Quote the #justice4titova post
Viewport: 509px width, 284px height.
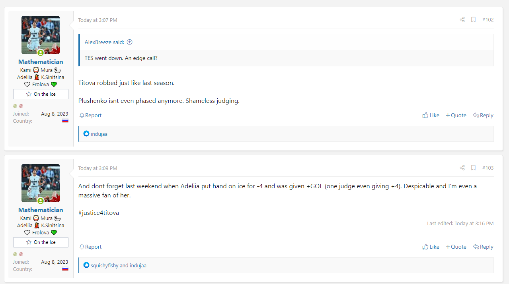point(456,247)
